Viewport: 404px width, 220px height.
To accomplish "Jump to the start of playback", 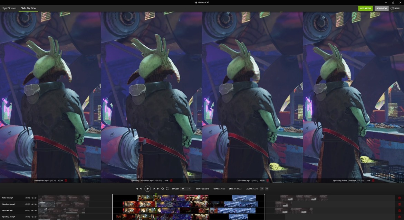I will pyautogui.click(x=136, y=189).
